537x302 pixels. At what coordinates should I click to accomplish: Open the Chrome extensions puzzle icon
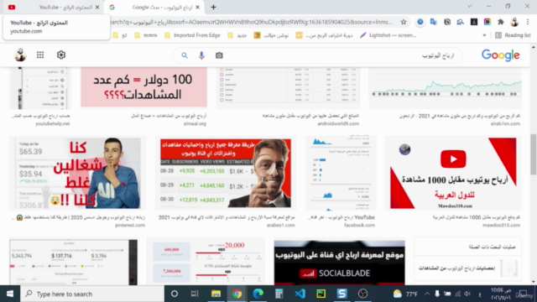click(x=501, y=23)
